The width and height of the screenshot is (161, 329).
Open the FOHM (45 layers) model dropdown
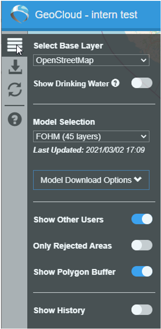(x=91, y=137)
